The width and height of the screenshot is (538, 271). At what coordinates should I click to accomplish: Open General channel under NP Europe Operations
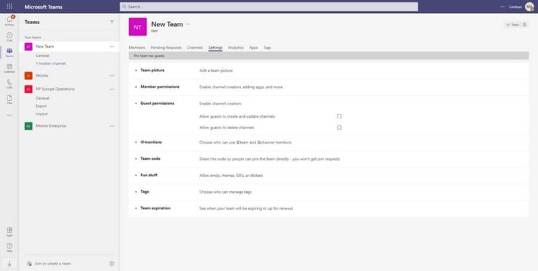[42, 98]
